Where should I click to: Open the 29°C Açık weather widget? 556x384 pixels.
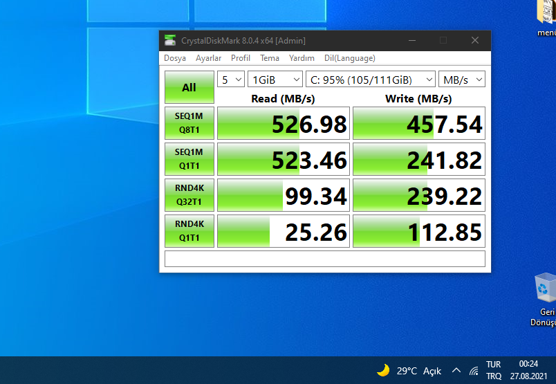click(x=409, y=371)
